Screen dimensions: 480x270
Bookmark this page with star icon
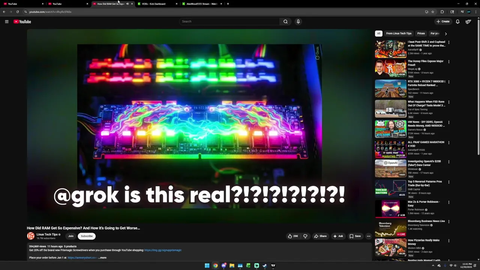coord(433,12)
